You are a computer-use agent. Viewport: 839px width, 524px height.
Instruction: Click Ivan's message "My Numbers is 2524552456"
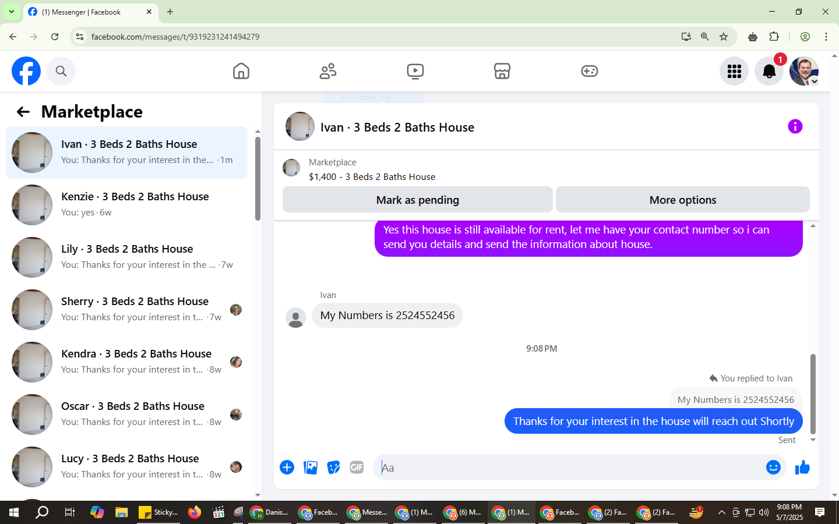tap(387, 315)
